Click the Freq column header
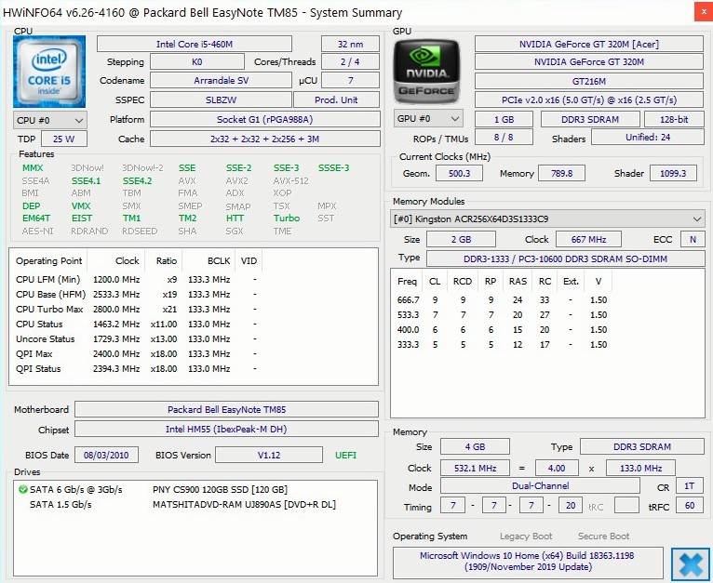The height and width of the screenshot is (583, 713). pyautogui.click(x=407, y=282)
